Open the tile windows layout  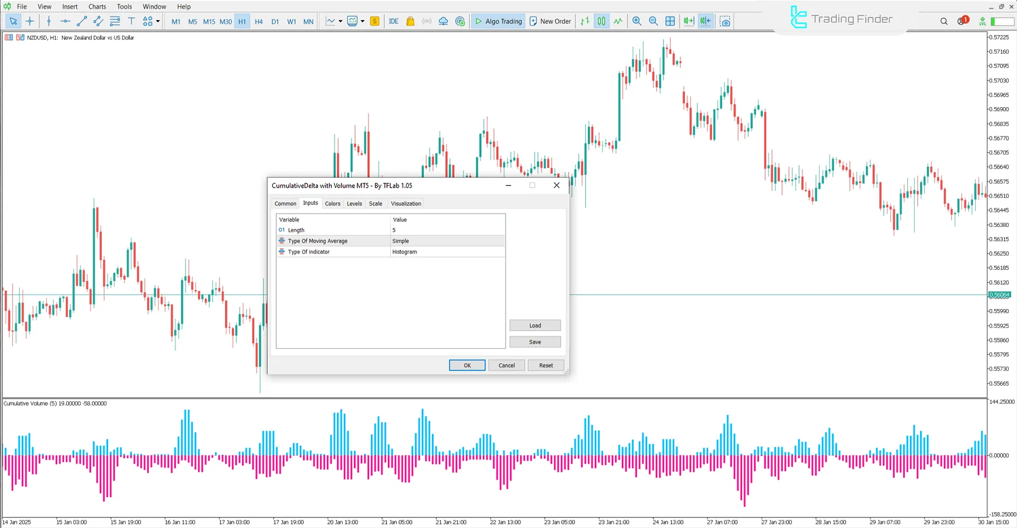coord(670,21)
